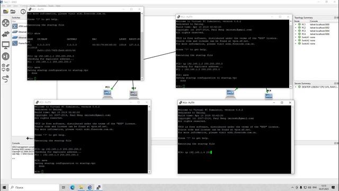This screenshot has width=339, height=191.
Task: Select PC4 row in Topology Summary
Action: (316, 34)
